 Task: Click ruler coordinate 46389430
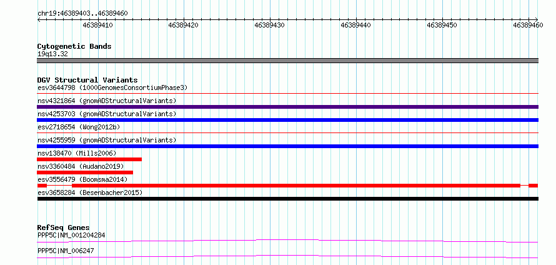(269, 25)
